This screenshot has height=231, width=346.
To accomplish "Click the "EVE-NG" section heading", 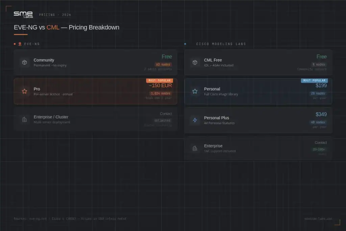I will click(32, 44).
